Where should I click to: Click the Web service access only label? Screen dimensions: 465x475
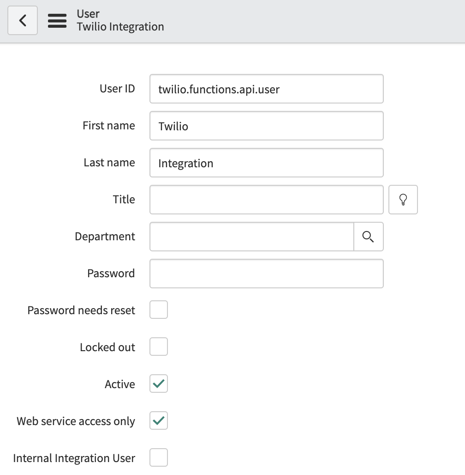(x=76, y=421)
